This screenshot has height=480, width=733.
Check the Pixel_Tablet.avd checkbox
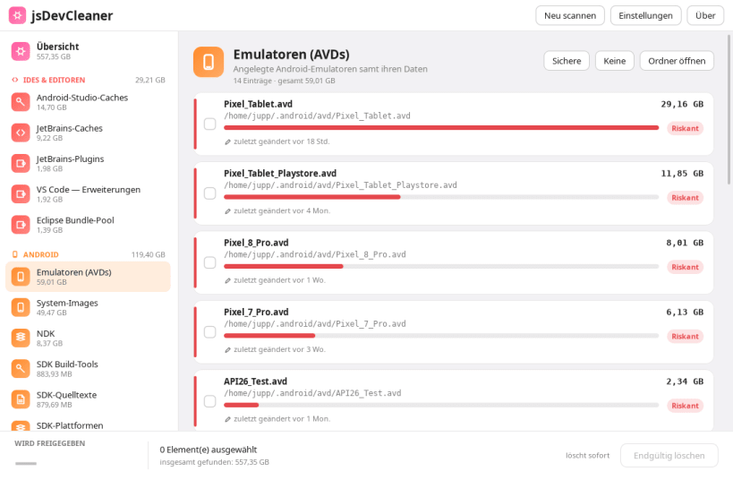click(210, 124)
